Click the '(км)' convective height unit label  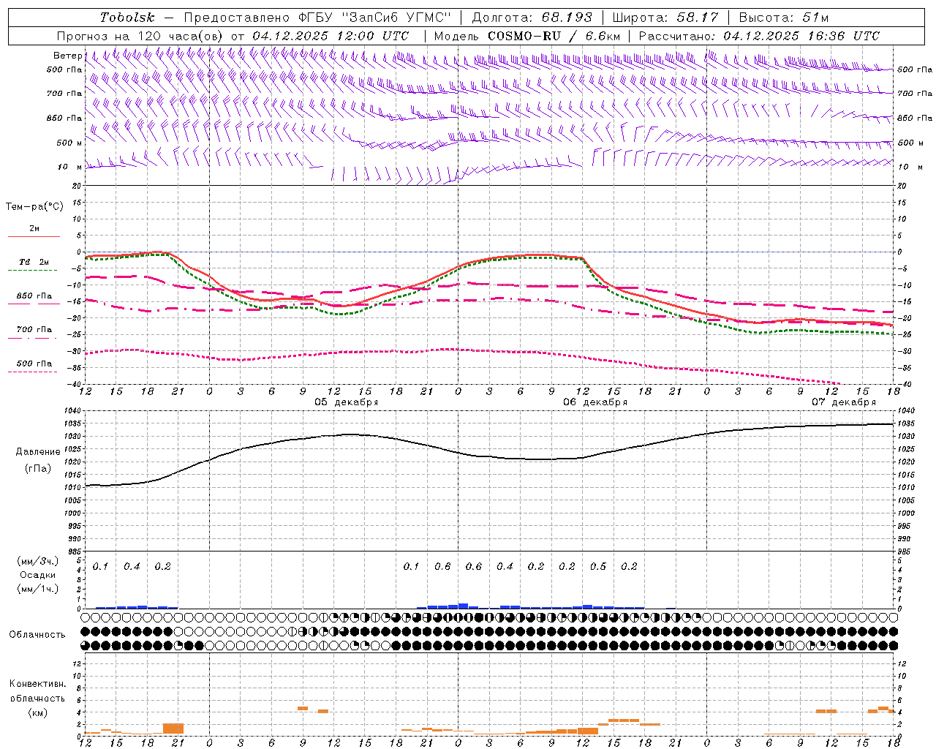pyautogui.click(x=38, y=712)
